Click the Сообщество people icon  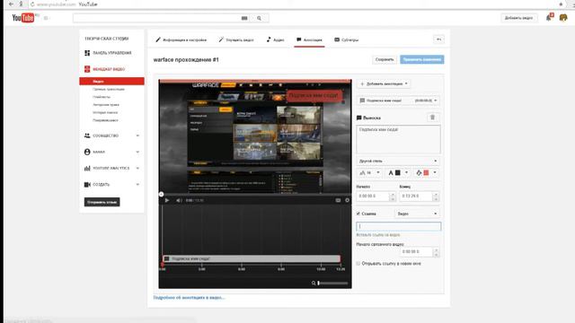click(87, 135)
